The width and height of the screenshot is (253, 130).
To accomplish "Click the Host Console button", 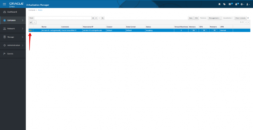I will 240,18.
